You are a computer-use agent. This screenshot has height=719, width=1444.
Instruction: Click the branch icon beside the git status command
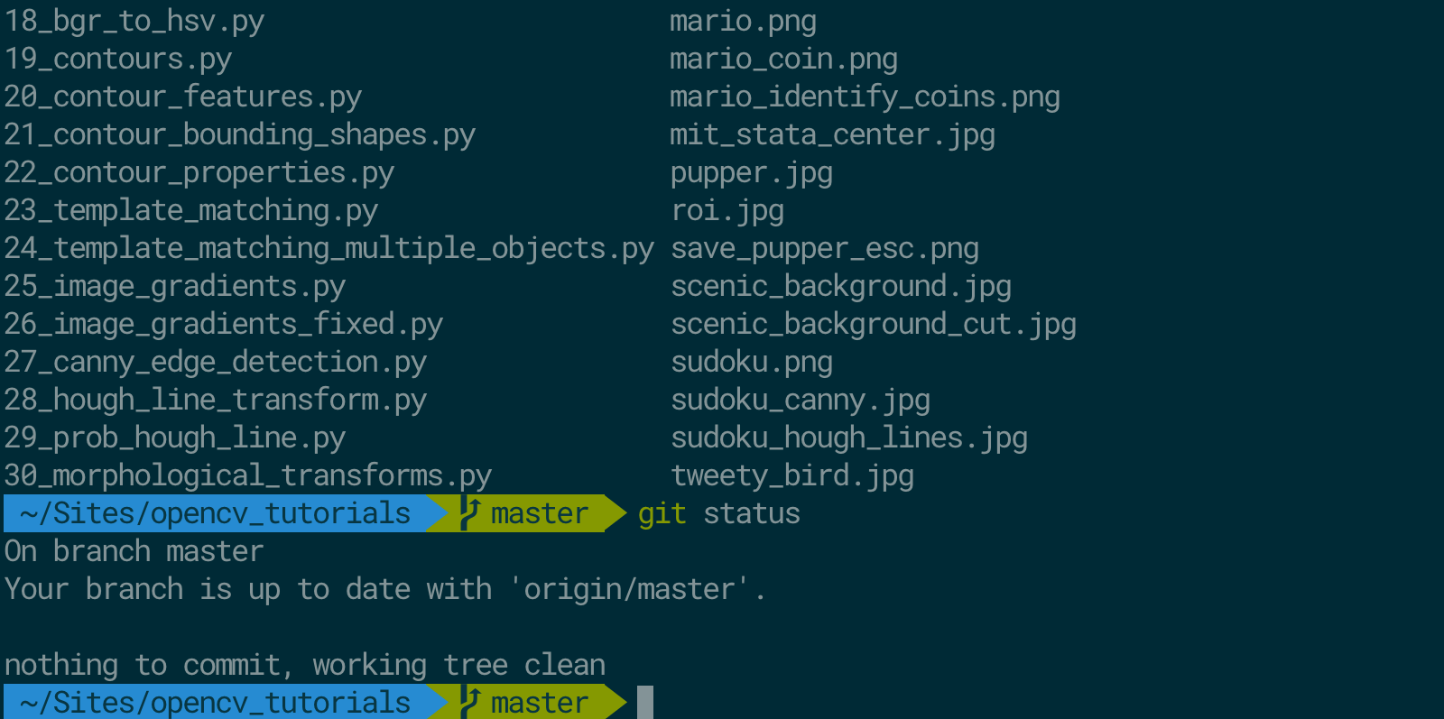(469, 513)
